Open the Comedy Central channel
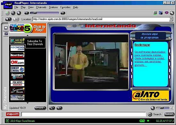 pyautogui.click(x=17, y=69)
